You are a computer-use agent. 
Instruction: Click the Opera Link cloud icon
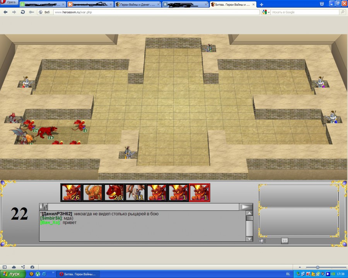pyautogui.click(x=14, y=267)
